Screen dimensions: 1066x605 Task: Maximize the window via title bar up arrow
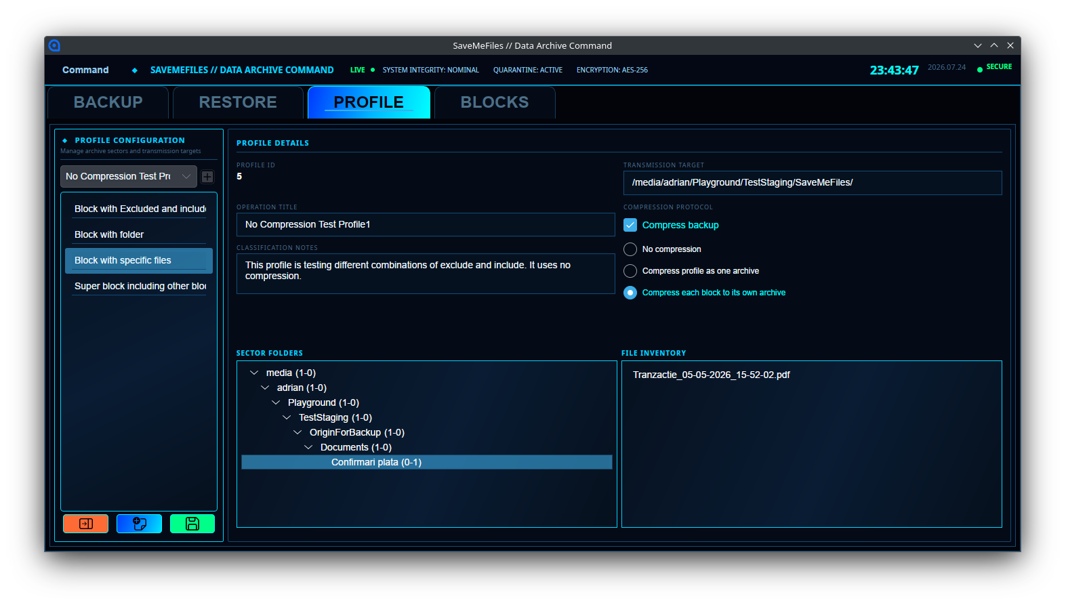pos(994,45)
